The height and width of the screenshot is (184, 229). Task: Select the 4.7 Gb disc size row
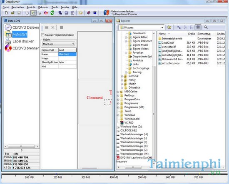pos(22,168)
